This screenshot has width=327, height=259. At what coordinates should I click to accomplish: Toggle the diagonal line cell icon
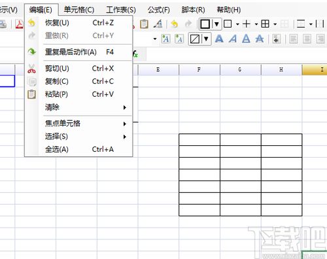(195, 39)
